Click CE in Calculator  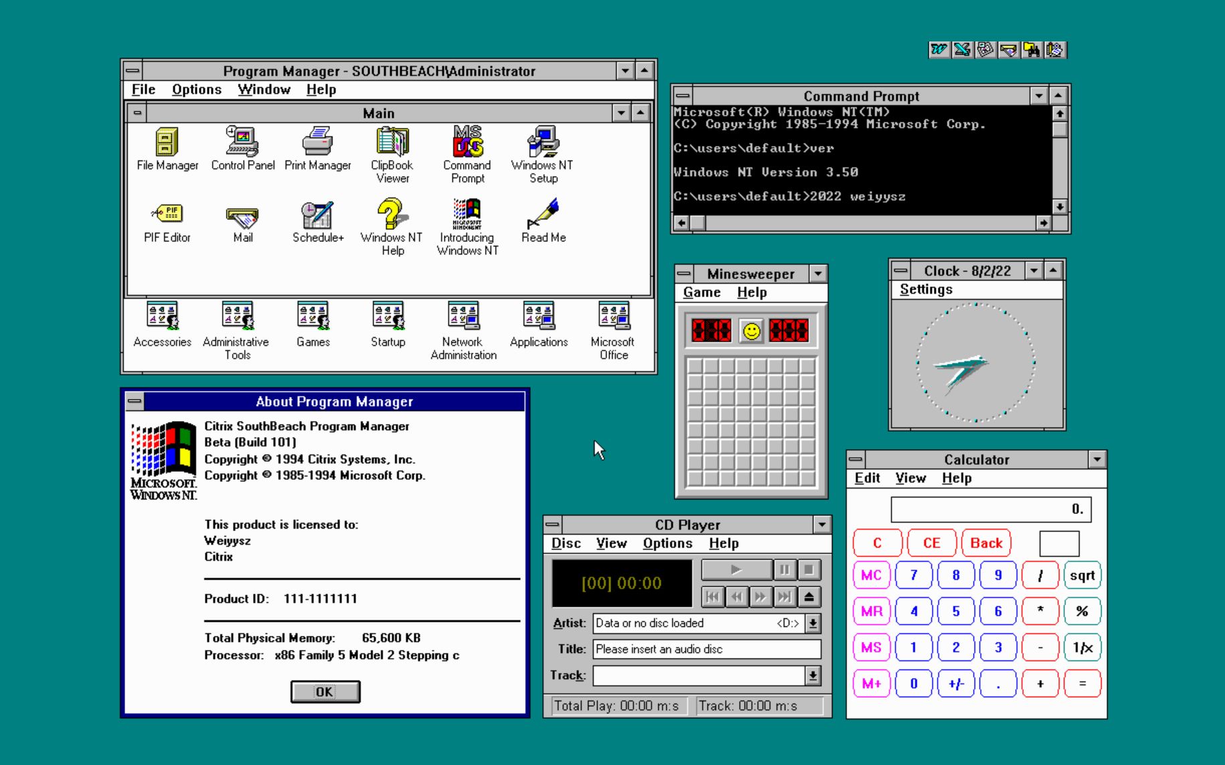point(932,543)
